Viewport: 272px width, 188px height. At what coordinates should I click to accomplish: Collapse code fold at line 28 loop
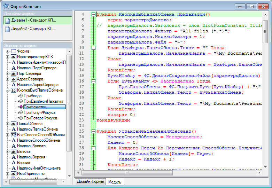pos(93,148)
